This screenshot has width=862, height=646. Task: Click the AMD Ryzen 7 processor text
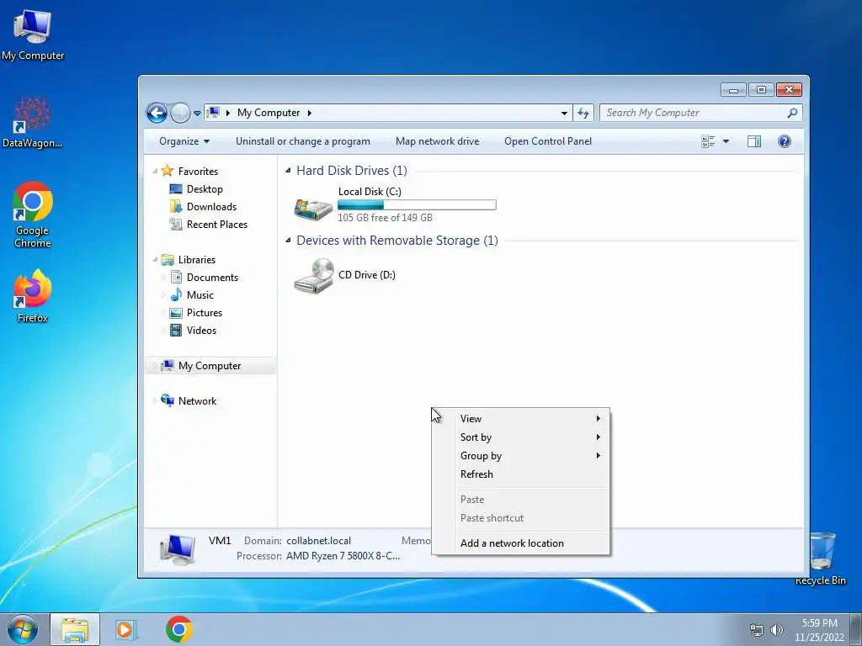click(x=343, y=556)
